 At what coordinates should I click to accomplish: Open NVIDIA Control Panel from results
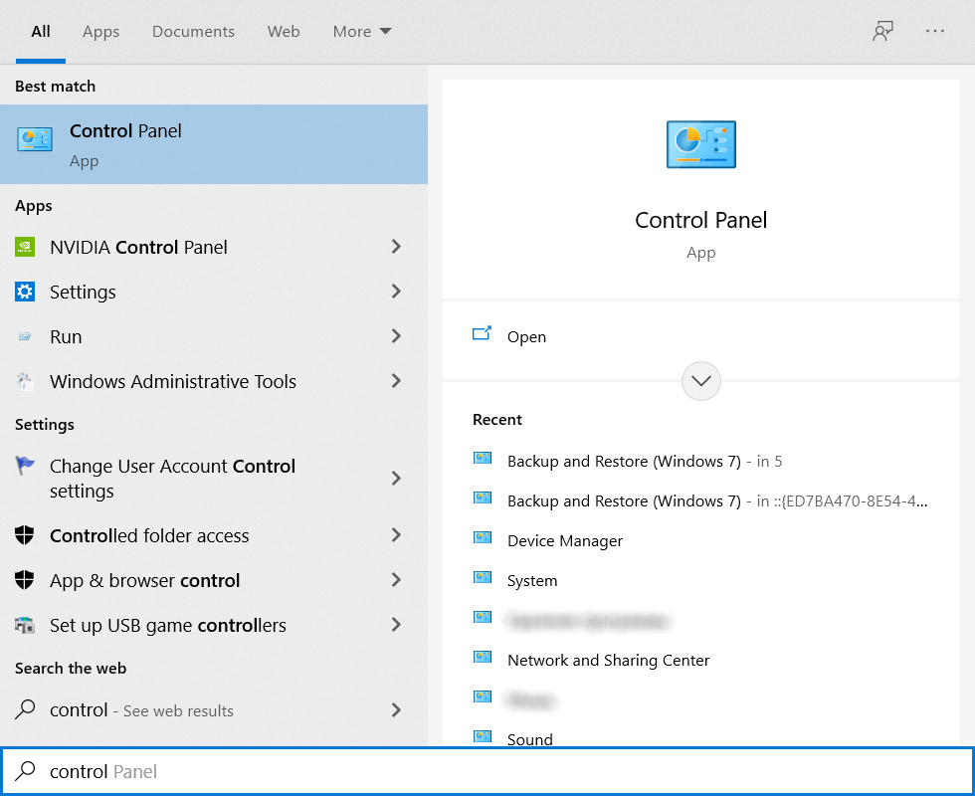[x=214, y=247]
